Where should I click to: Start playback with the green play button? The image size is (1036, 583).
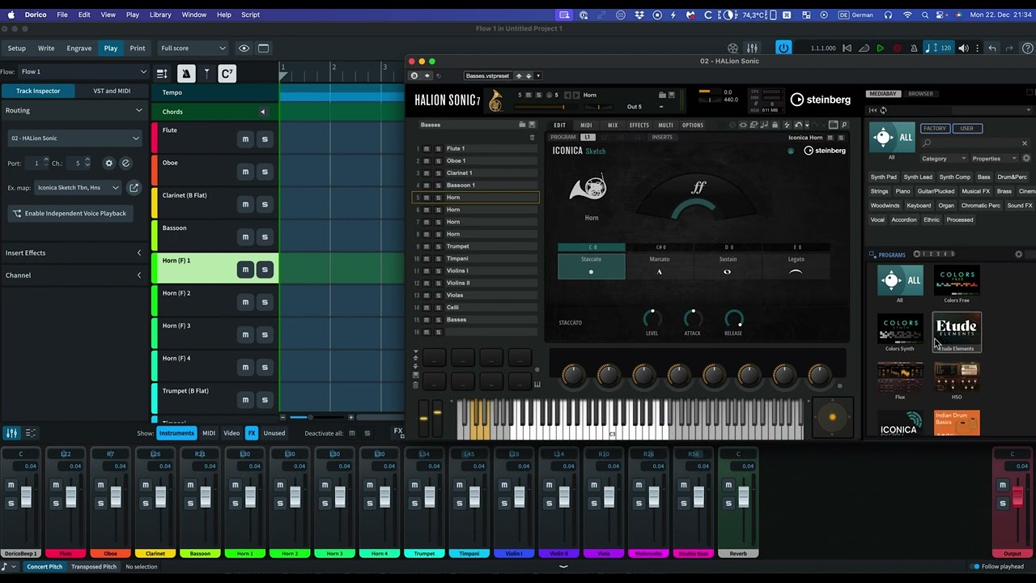(880, 49)
